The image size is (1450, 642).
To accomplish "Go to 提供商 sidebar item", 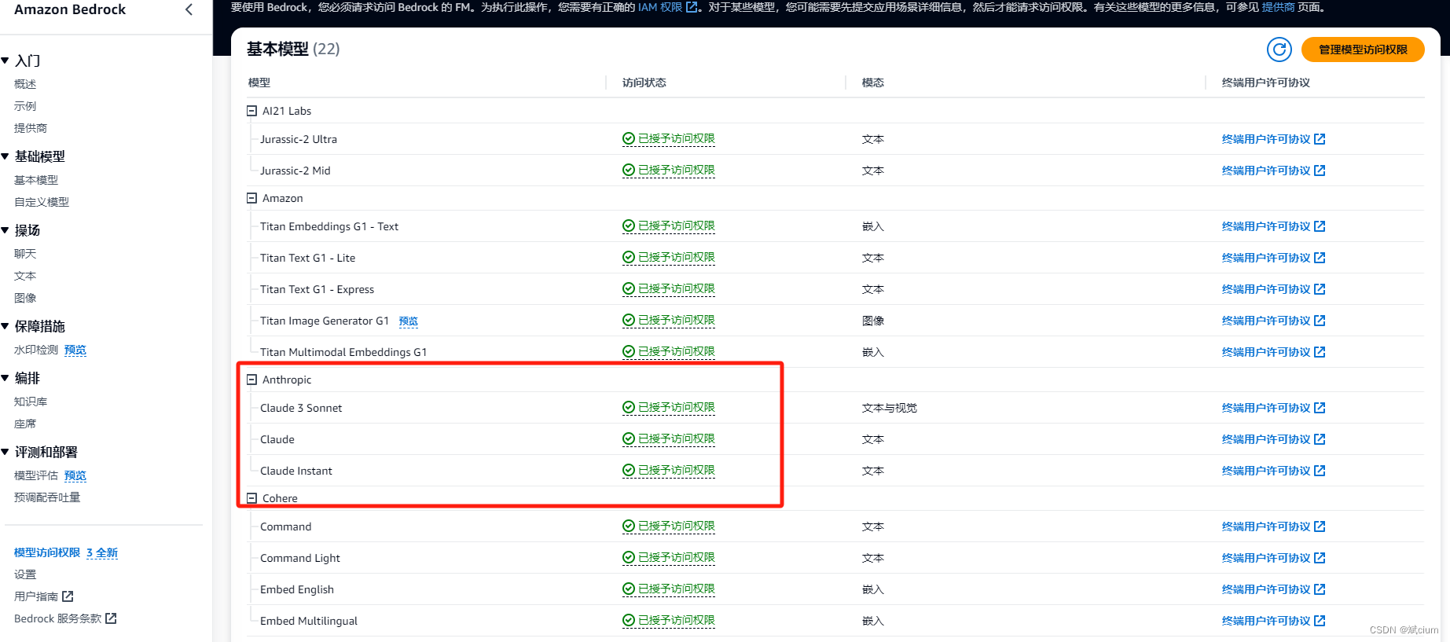I will coord(31,128).
